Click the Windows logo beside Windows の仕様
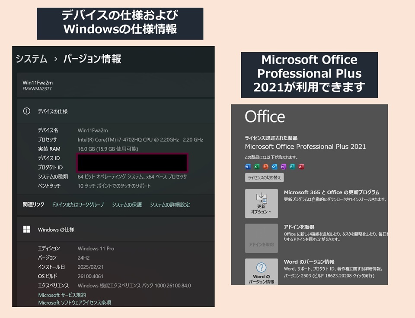This screenshot has height=318, width=415. click(26, 229)
